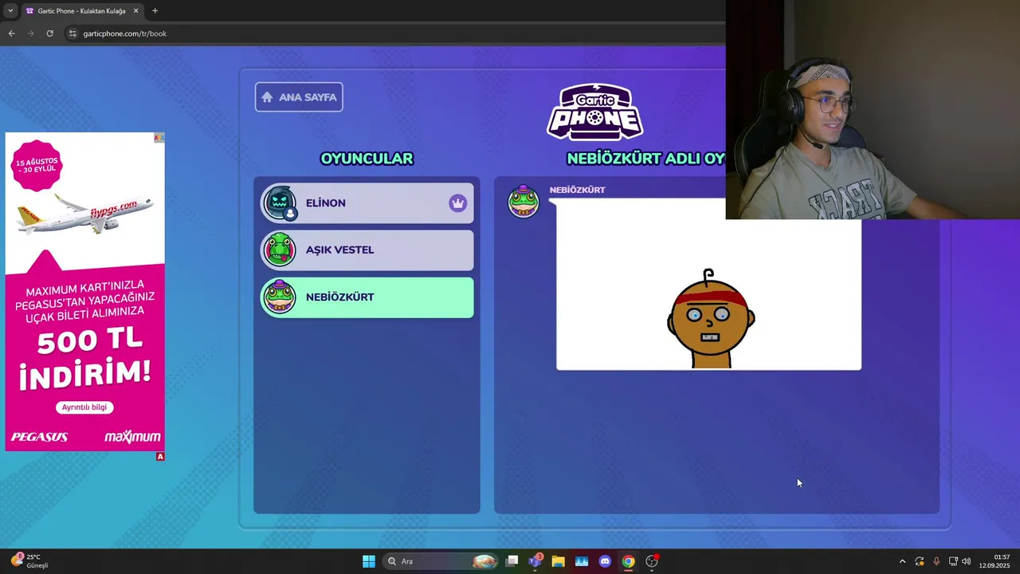Viewport: 1020px width, 574px height.
Task: Click the frog avatar next to the drawing
Action: point(524,202)
